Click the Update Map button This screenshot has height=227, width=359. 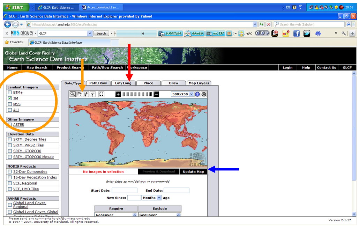click(193, 171)
